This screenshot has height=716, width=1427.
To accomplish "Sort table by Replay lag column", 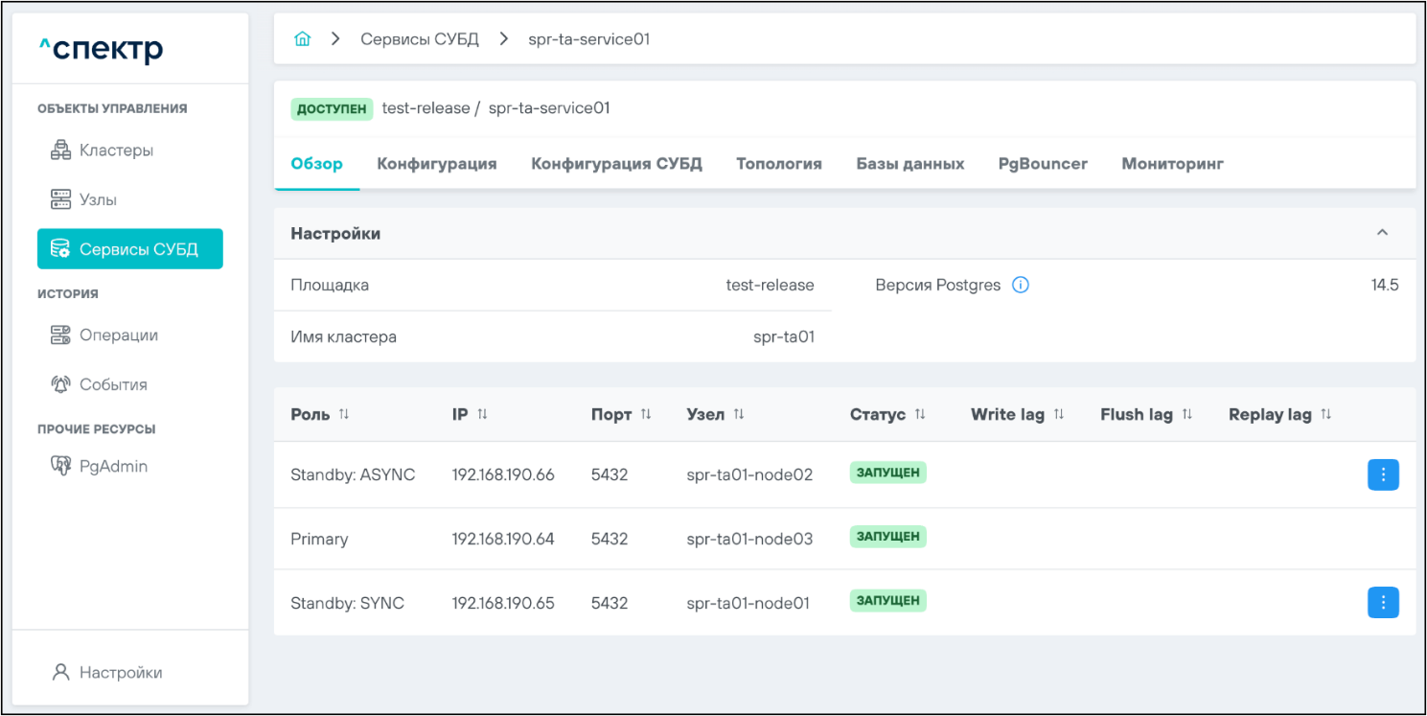I will click(x=1325, y=414).
